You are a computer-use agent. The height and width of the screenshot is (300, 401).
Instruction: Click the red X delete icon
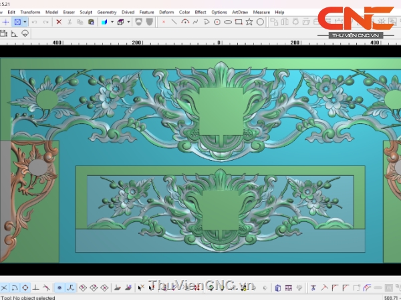(x=59, y=22)
